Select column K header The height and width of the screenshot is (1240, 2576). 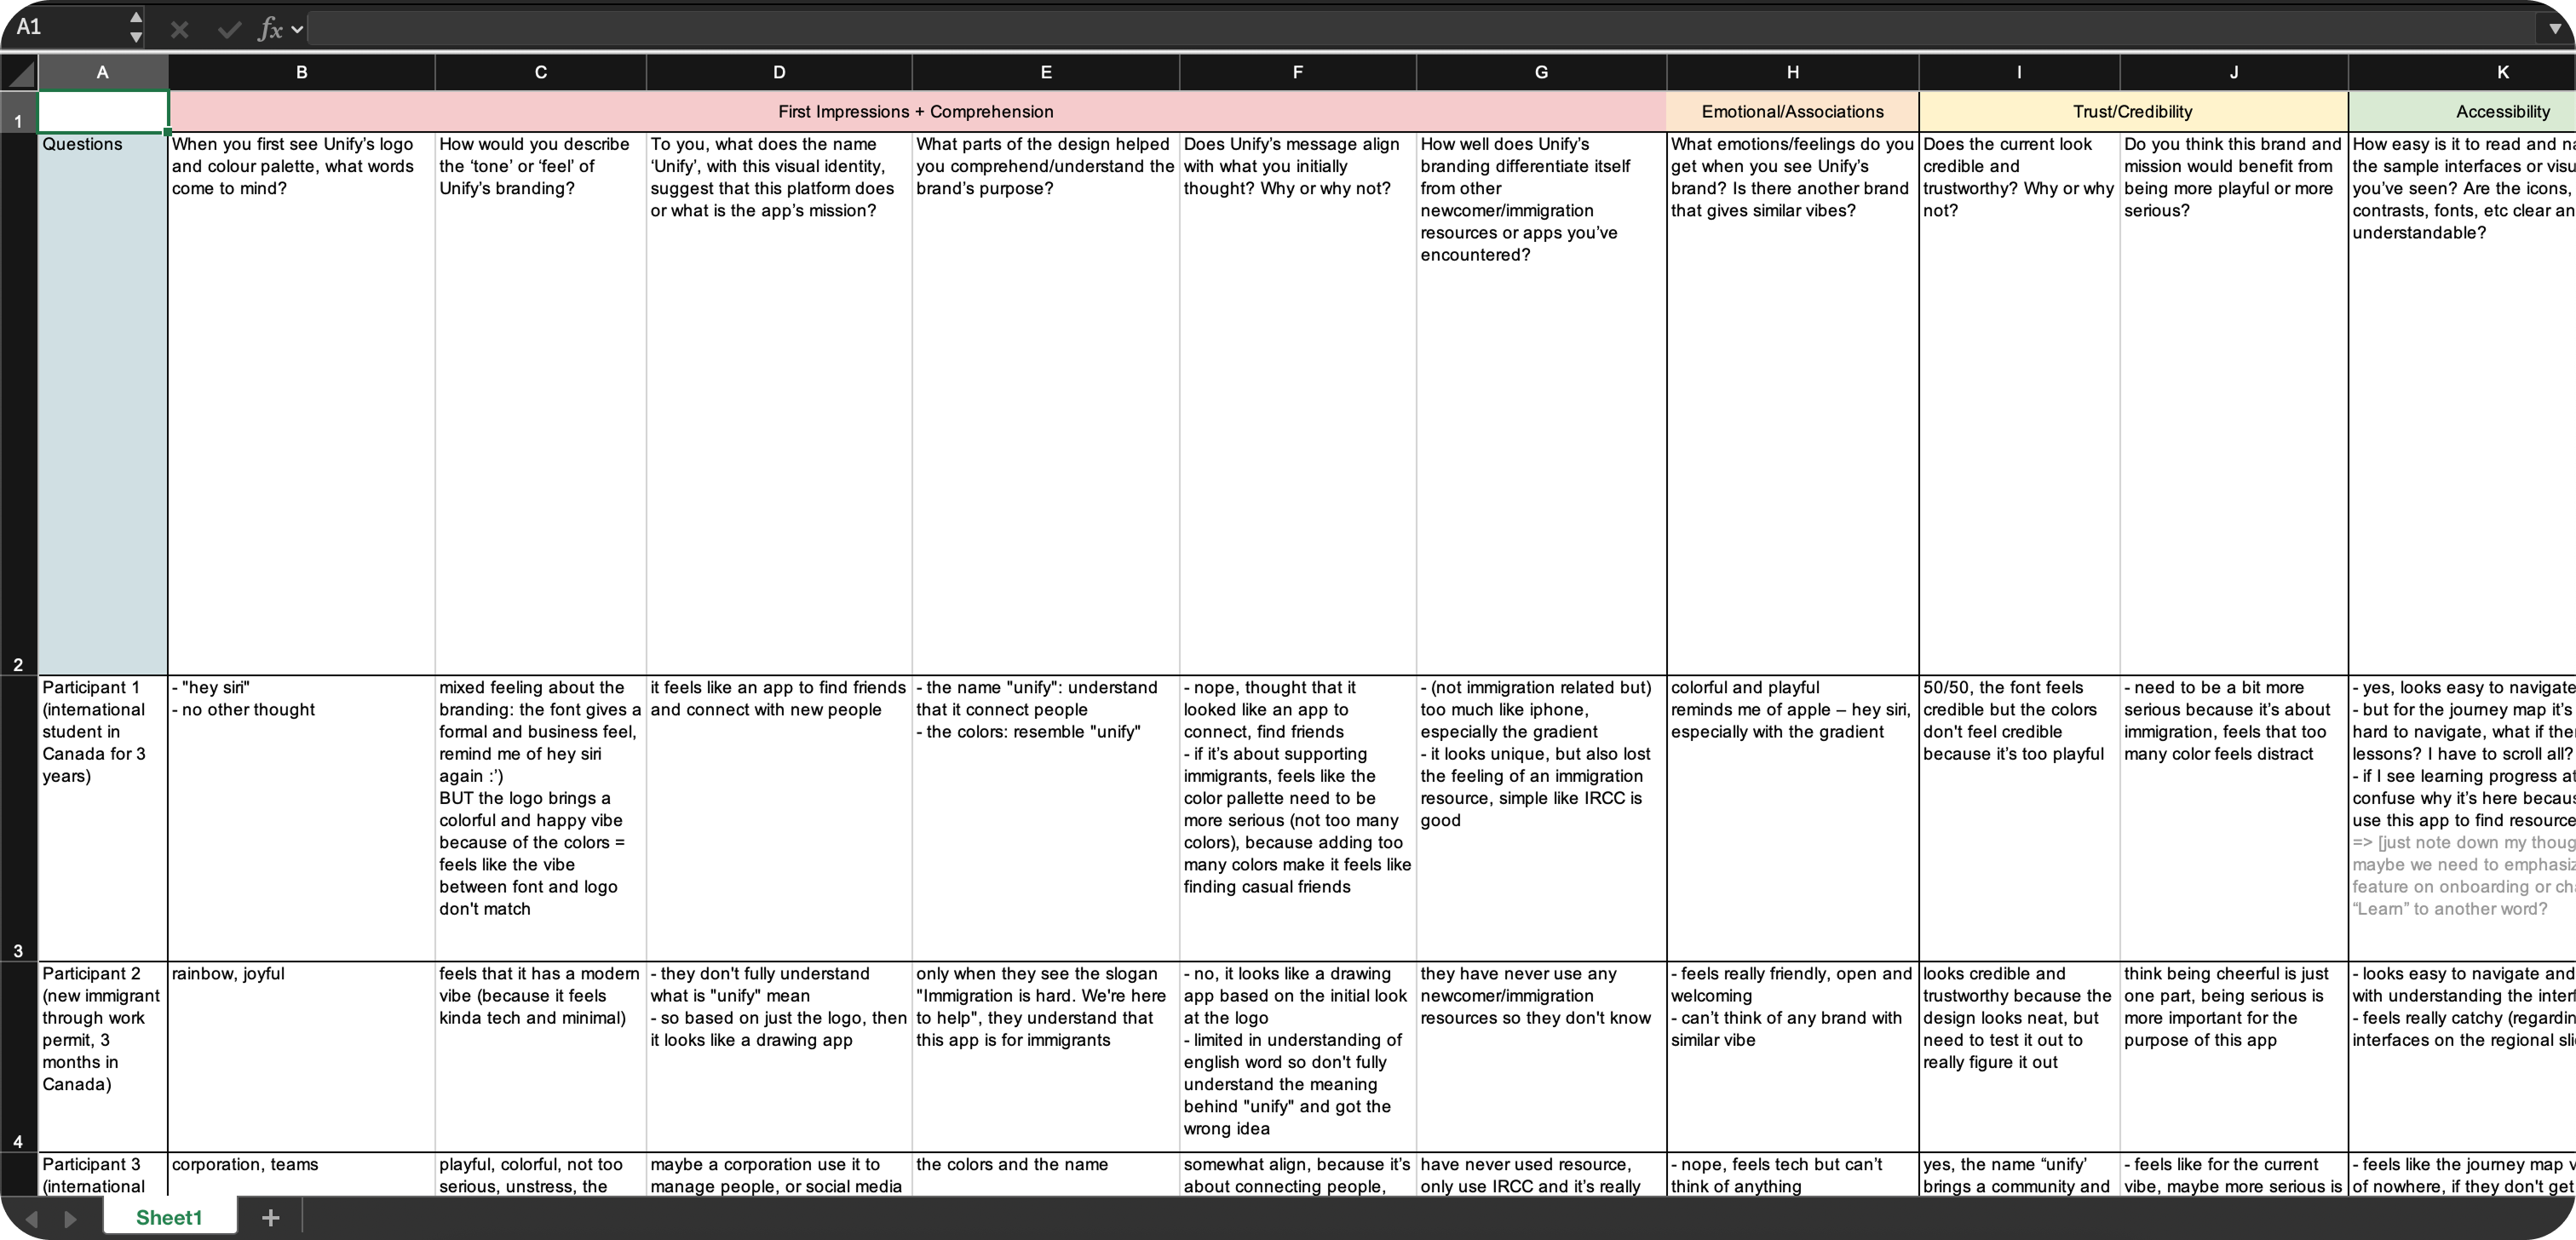click(2462, 72)
